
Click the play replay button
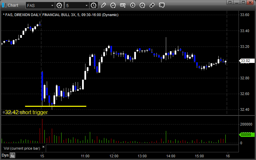133,5
